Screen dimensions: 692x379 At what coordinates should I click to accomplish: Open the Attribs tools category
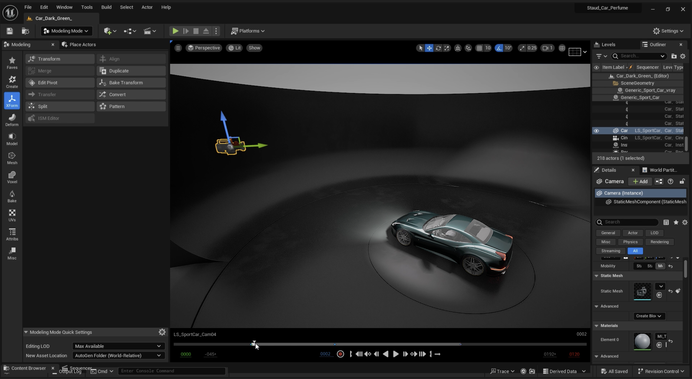(12, 234)
